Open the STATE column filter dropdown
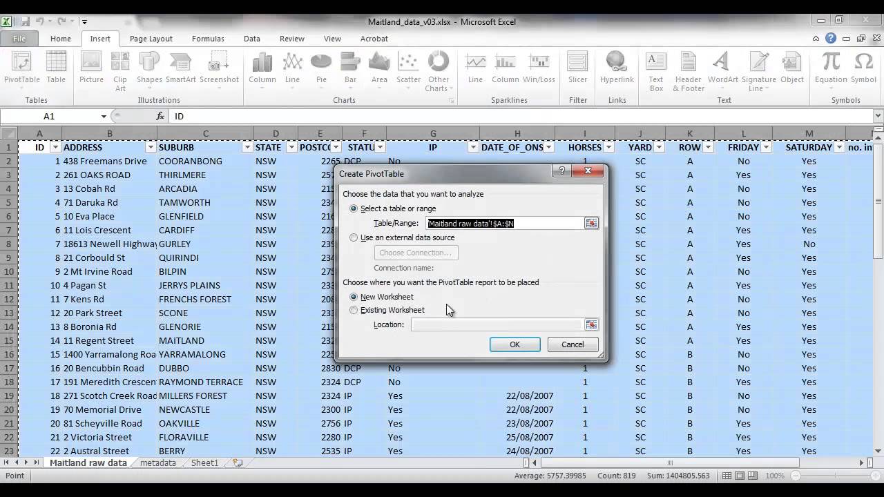The height and width of the screenshot is (497, 884). pos(291,148)
